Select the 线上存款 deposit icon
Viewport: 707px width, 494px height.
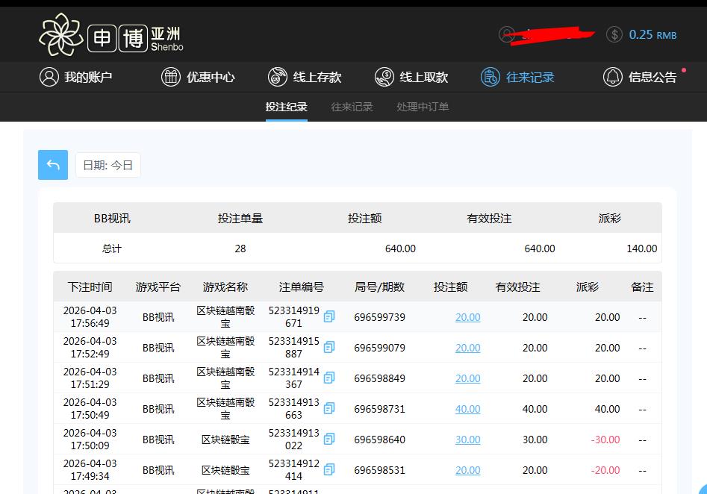[276, 77]
